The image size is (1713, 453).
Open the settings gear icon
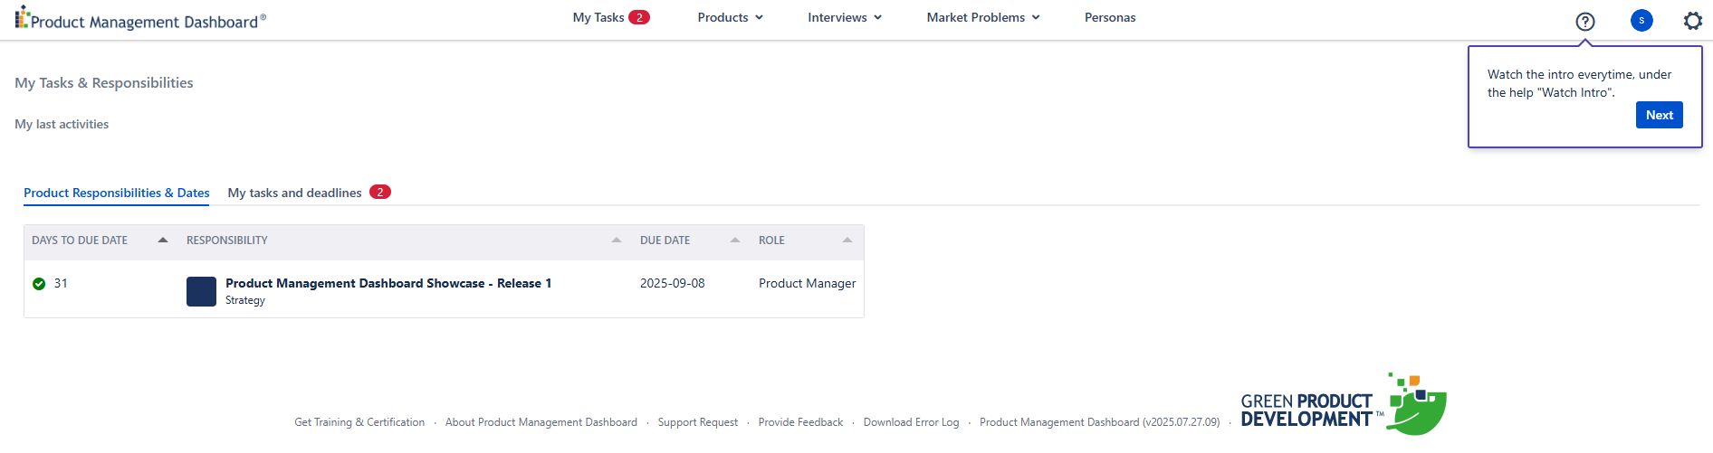point(1692,20)
